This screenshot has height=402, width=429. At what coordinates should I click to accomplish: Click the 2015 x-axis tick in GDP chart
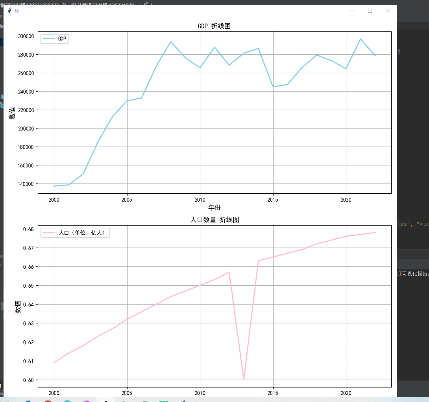273,200
